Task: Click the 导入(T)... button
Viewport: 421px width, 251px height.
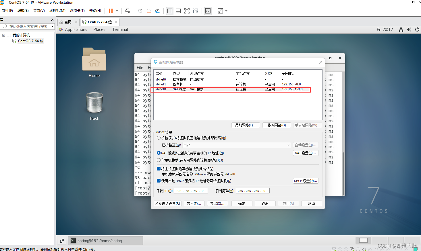Action: [194, 203]
